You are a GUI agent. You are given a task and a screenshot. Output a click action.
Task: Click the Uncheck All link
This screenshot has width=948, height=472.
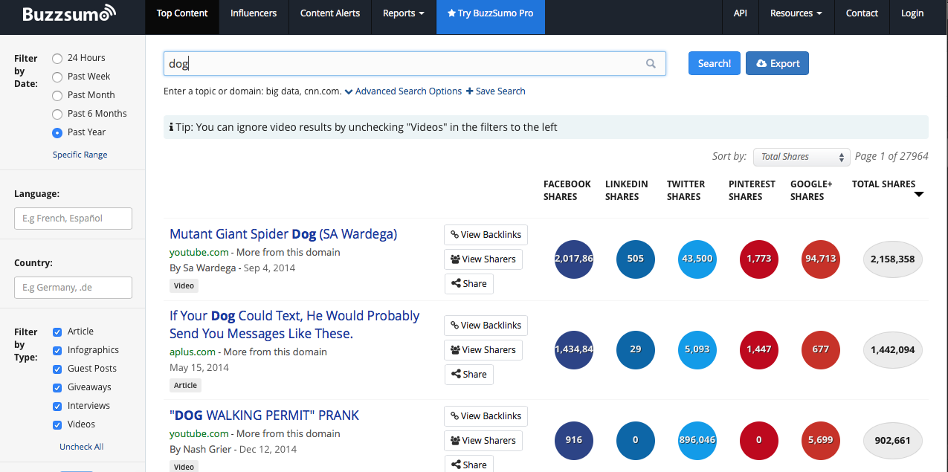(82, 447)
